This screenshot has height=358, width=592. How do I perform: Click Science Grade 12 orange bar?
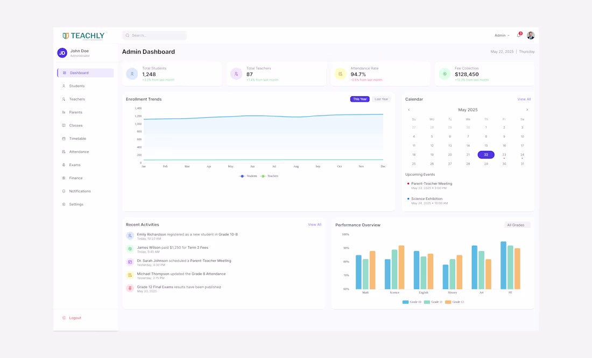(401, 268)
